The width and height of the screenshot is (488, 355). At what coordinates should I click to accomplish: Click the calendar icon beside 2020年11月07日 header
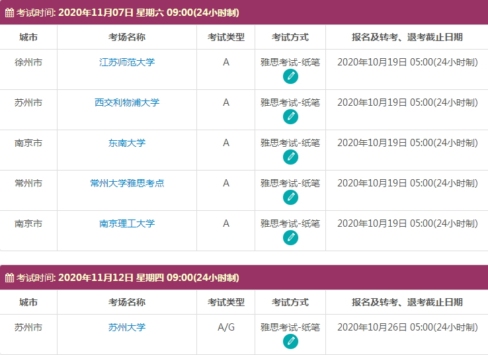click(9, 13)
